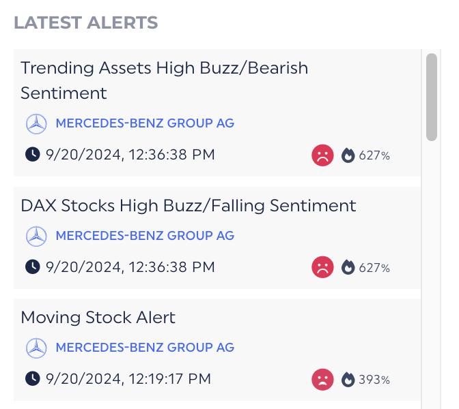Click Mercedes logo in Trending Assets alert

coord(36,123)
